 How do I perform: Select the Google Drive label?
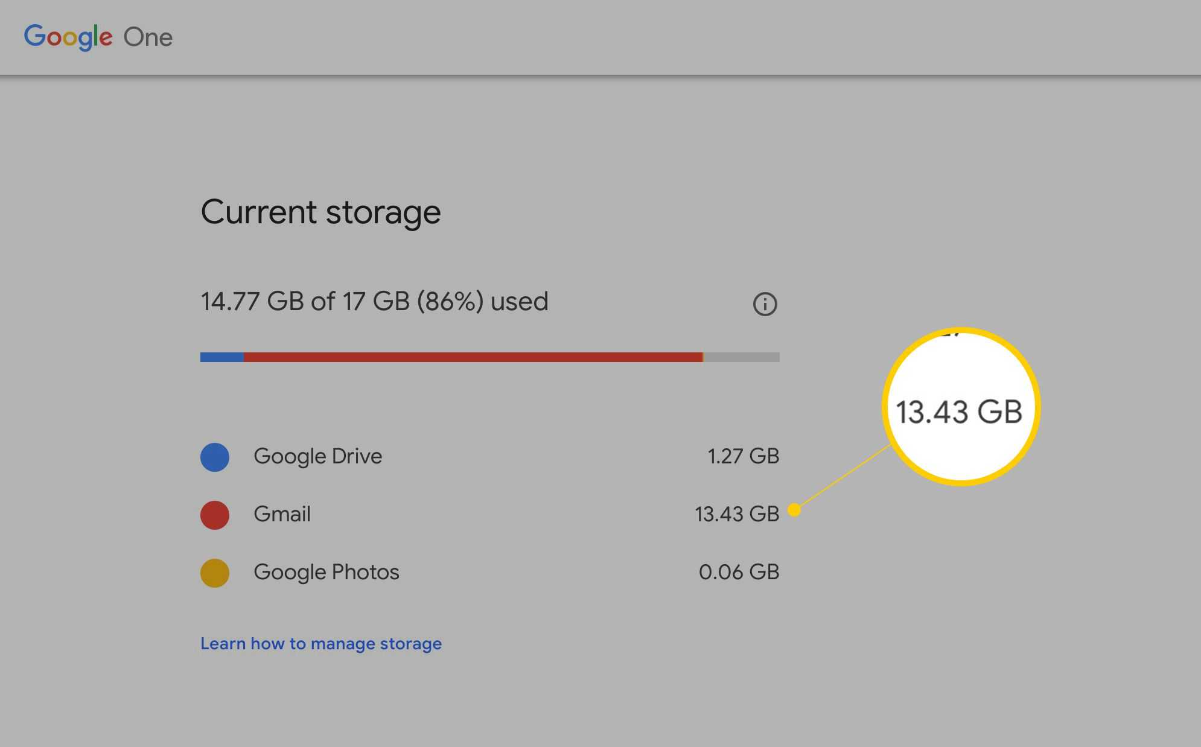pyautogui.click(x=317, y=456)
